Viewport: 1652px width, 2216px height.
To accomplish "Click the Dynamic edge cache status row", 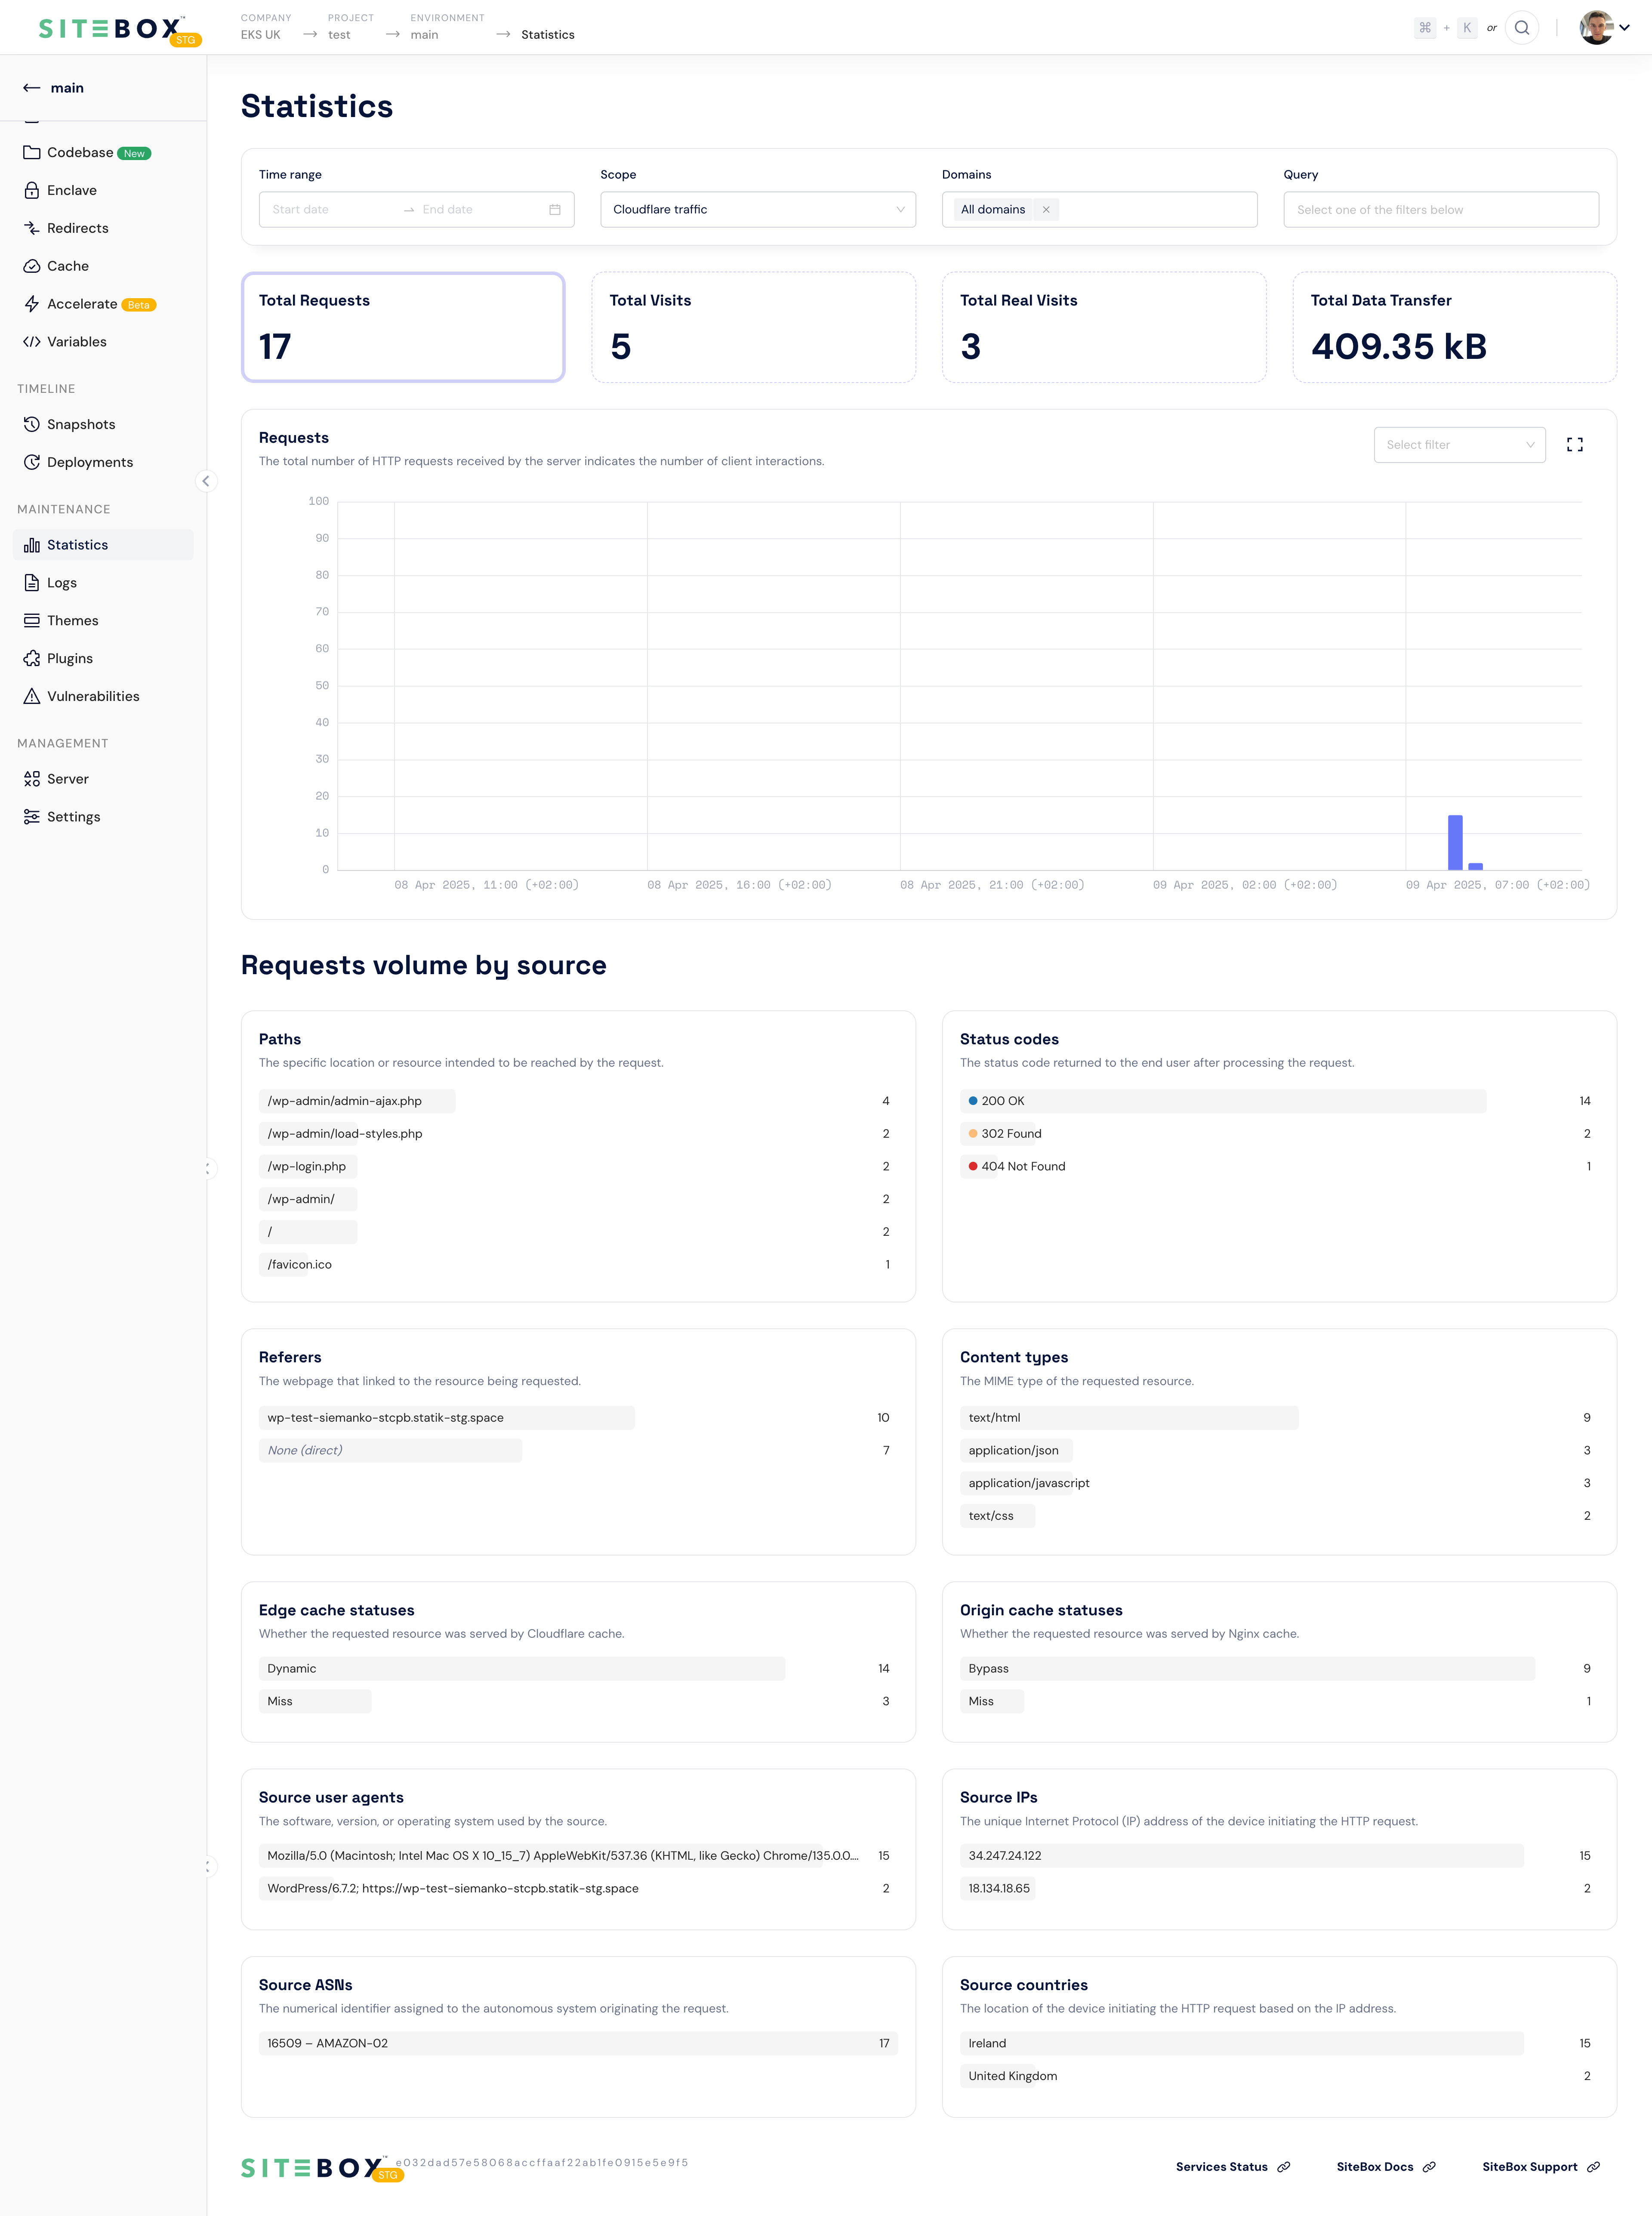I will coord(578,1669).
